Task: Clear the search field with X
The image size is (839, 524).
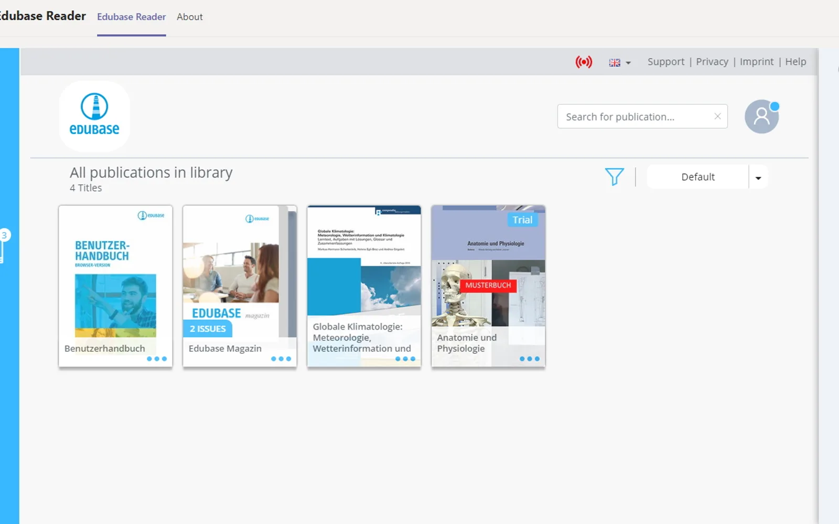Action: (717, 116)
